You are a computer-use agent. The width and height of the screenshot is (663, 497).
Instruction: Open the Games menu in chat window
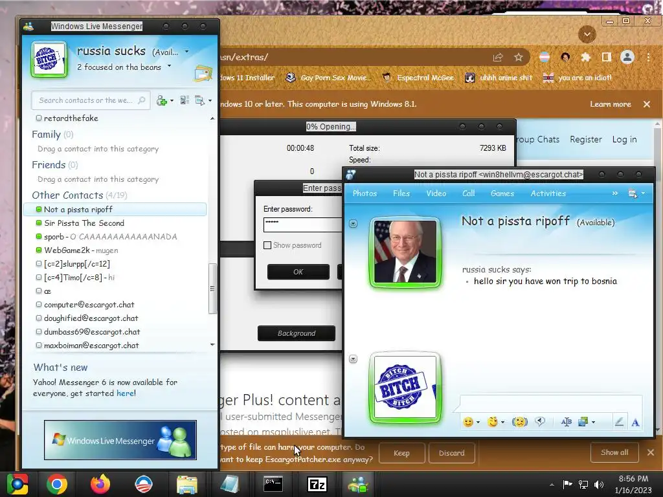click(502, 193)
